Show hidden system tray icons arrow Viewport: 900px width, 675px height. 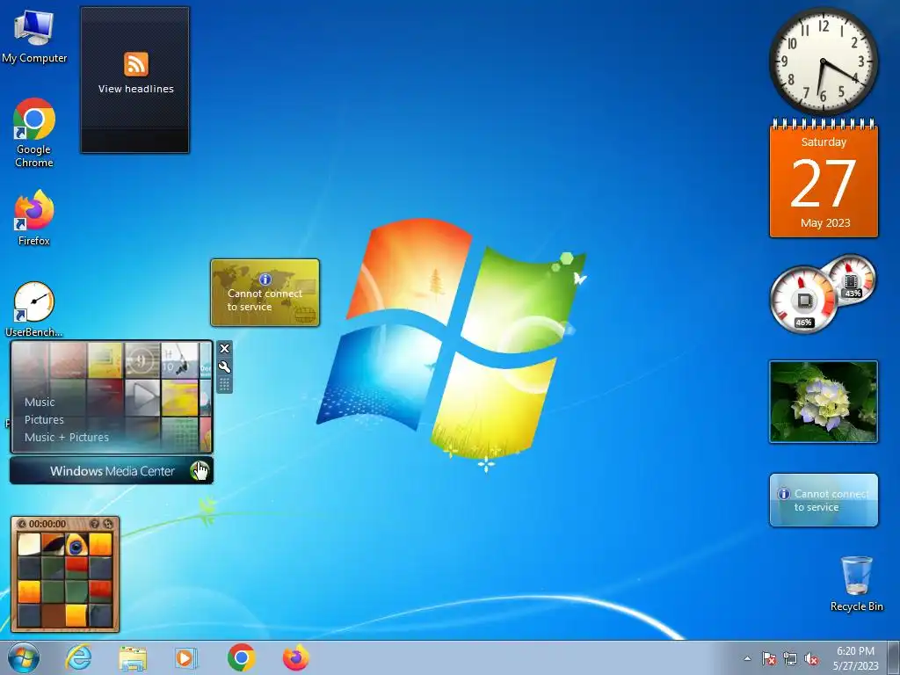pyautogui.click(x=747, y=659)
